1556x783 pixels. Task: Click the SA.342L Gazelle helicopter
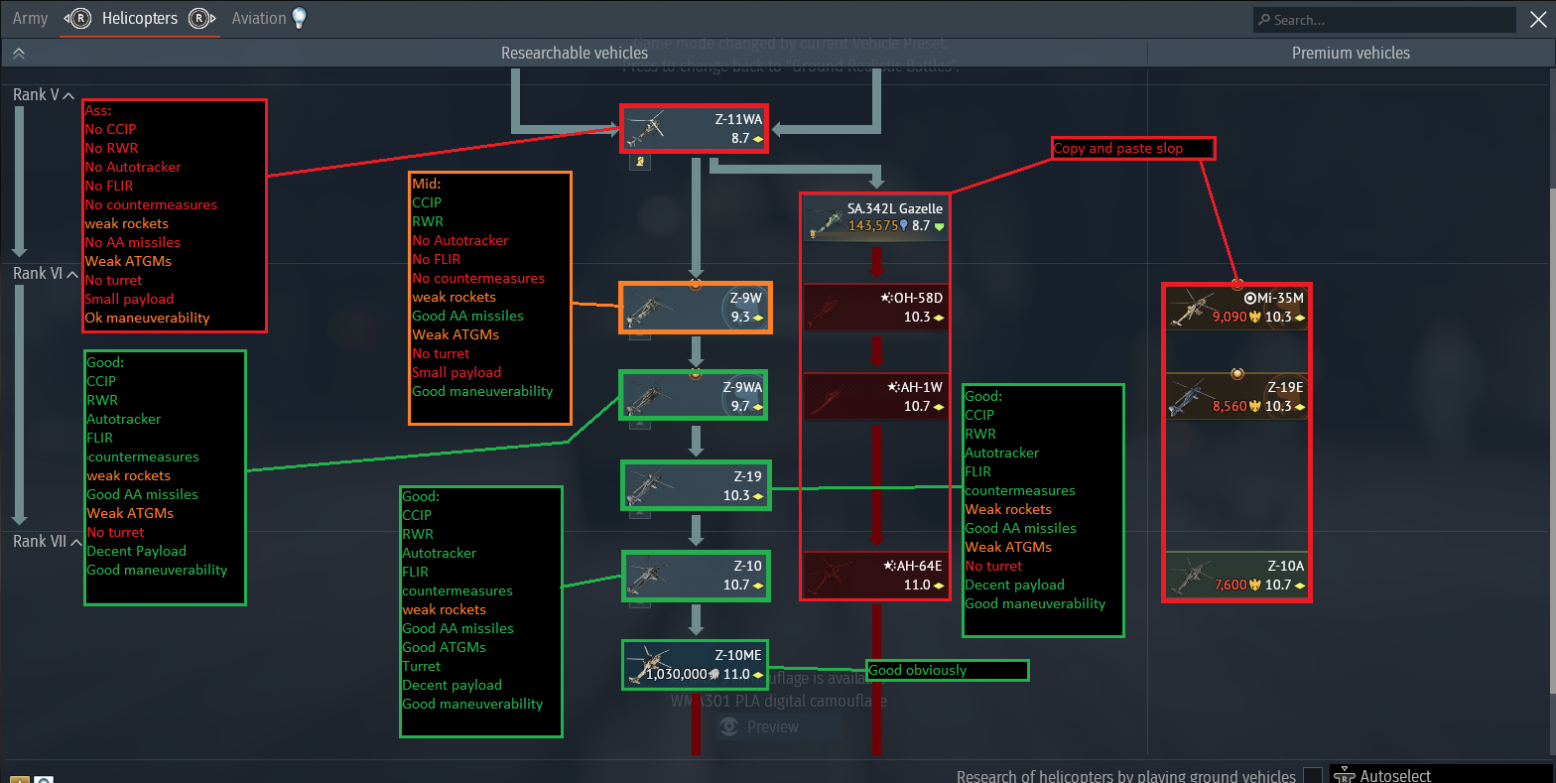pyautogui.click(x=874, y=217)
